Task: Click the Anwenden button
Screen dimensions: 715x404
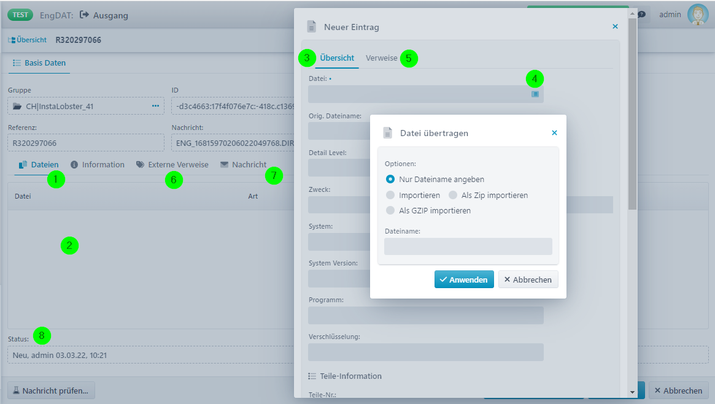Action: click(x=464, y=280)
